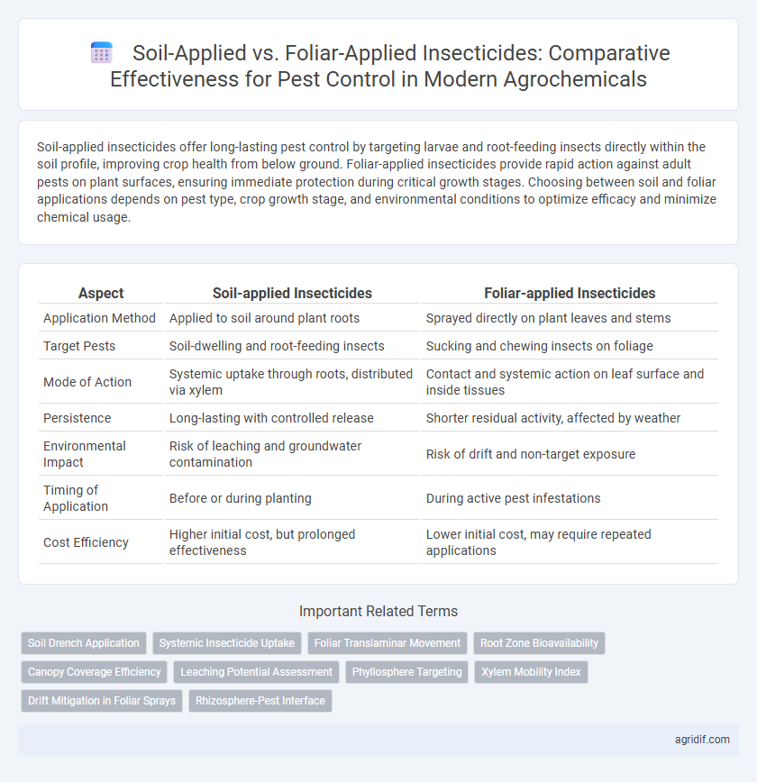Open the Leaching Potential Assessment tag
Screen dimensions: 757x782
[x=257, y=672]
